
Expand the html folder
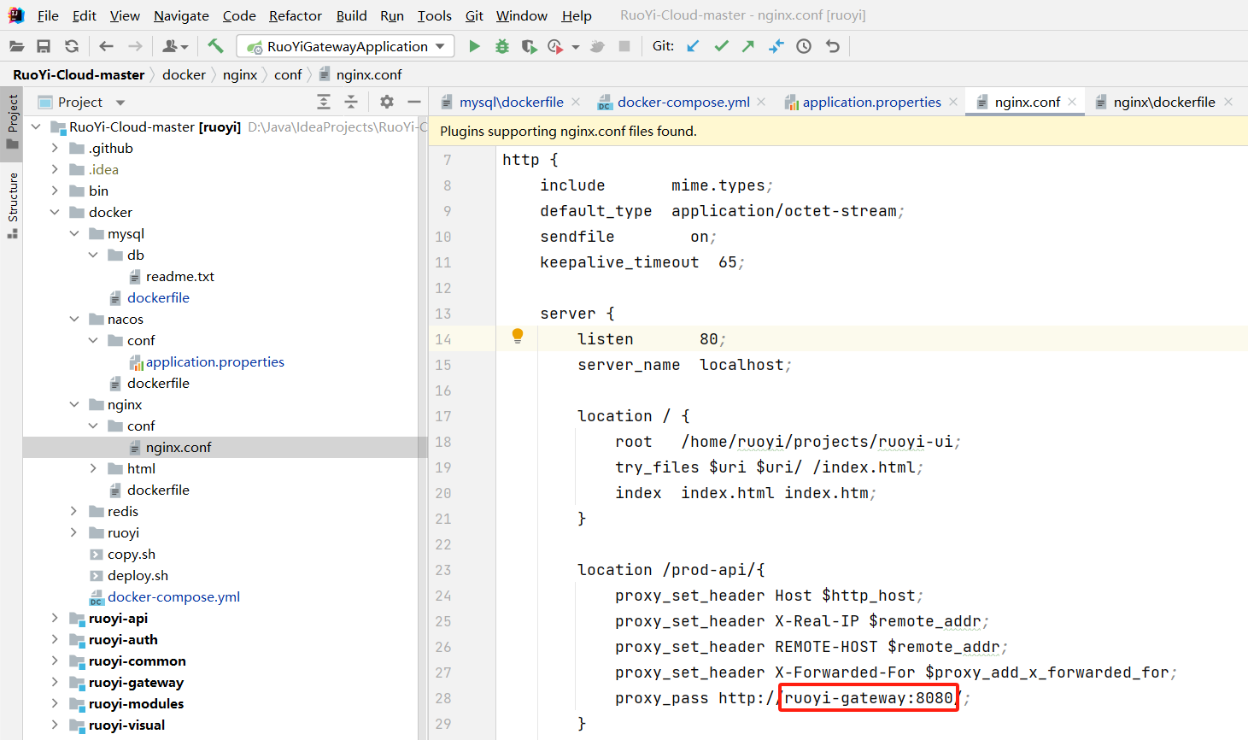coord(94,468)
